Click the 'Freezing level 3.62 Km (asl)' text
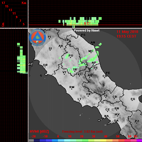Screen dimensions: 142x142 [82, 131]
